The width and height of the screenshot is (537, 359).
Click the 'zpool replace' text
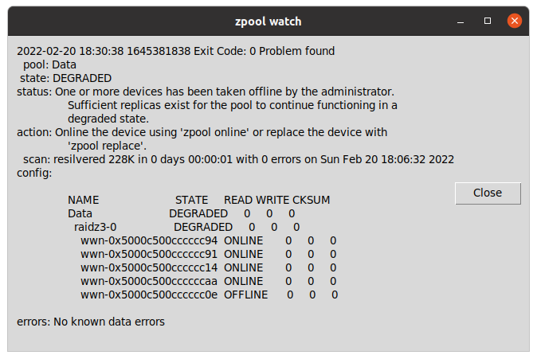(108, 146)
